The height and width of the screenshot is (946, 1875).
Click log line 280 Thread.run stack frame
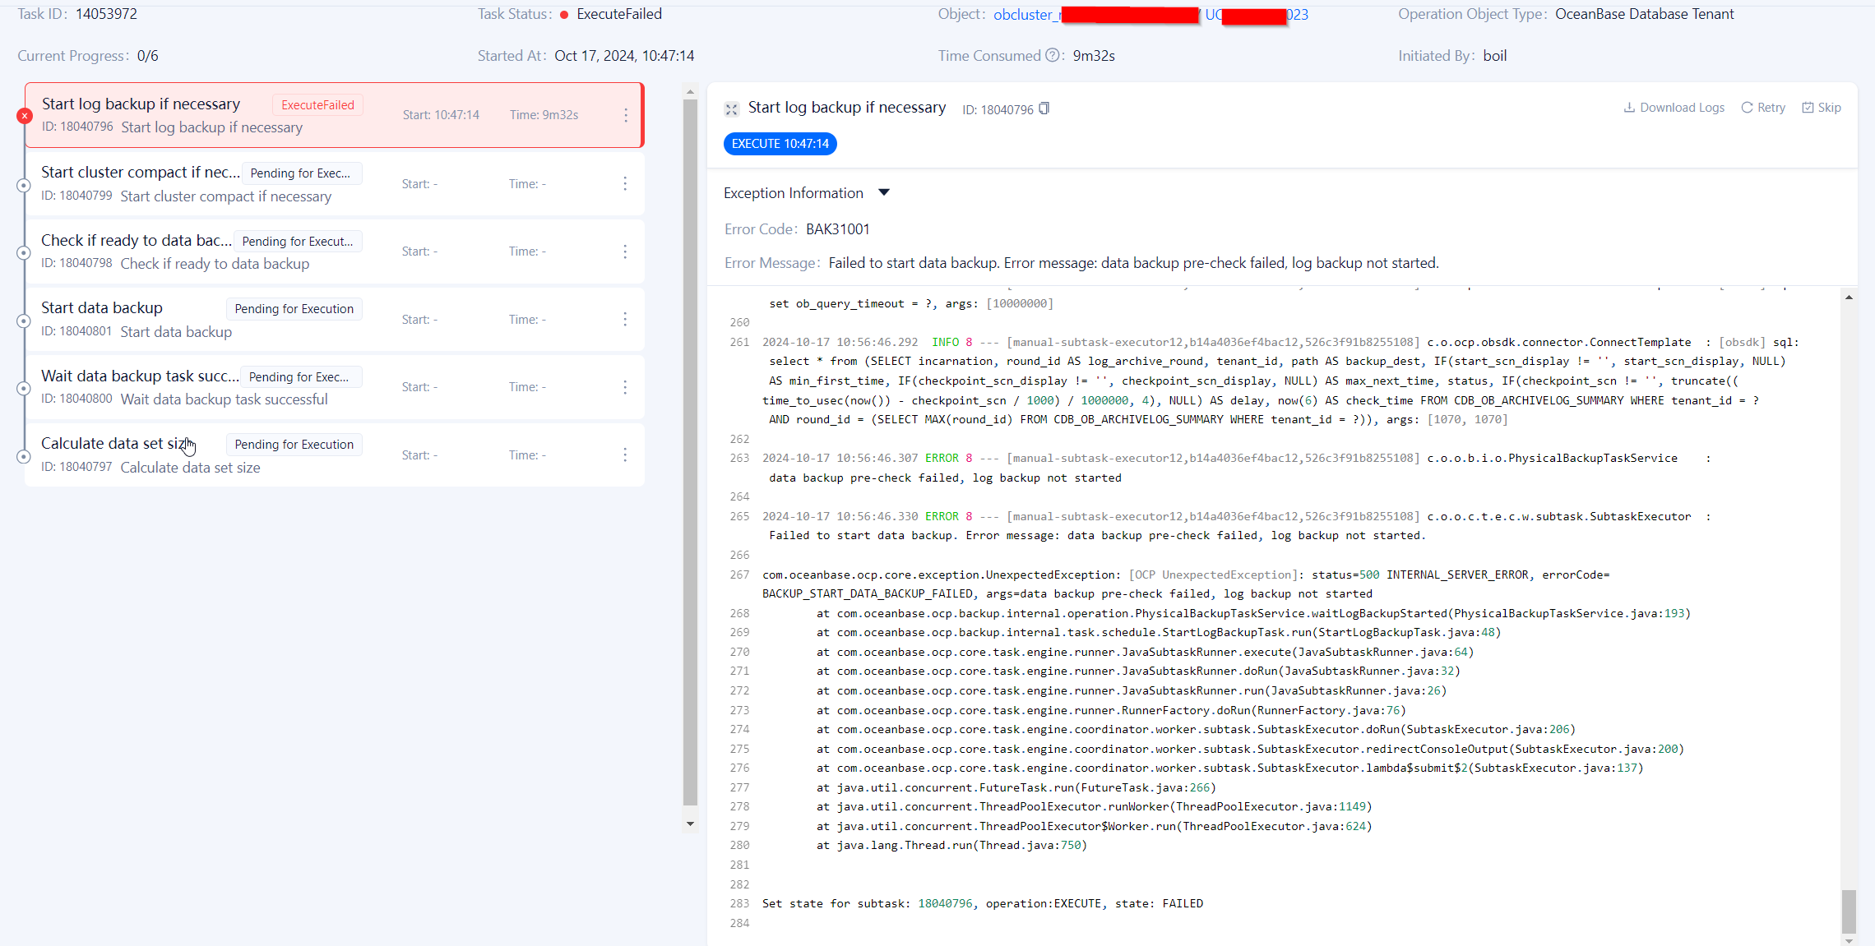(x=951, y=845)
